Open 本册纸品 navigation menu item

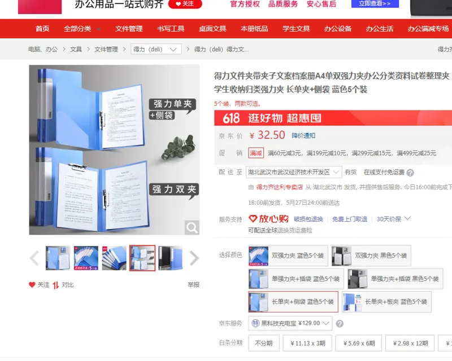click(x=254, y=29)
